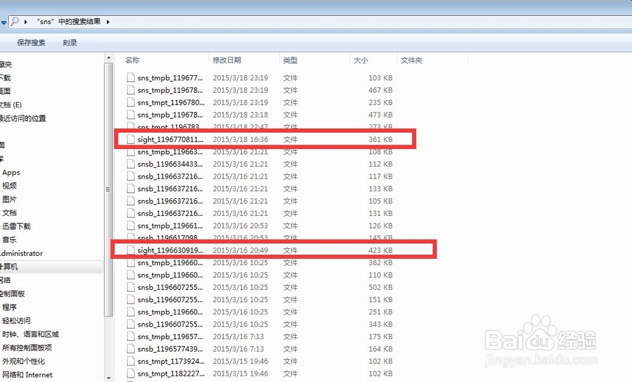Click the date 2015/3/18 16:36
The width and height of the screenshot is (632, 382).
240,140
